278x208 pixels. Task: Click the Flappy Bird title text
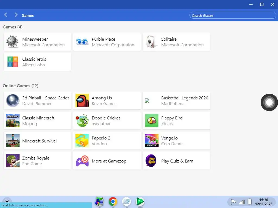pos(172,118)
